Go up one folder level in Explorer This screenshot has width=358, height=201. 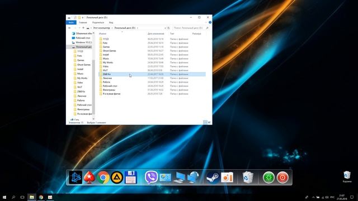coord(83,28)
